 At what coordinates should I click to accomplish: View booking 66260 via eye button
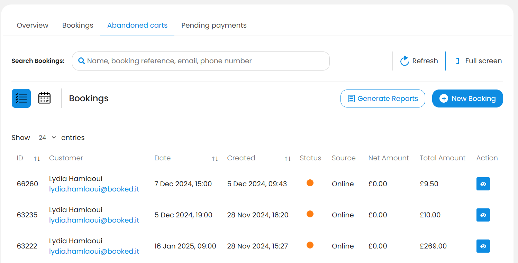pyautogui.click(x=483, y=184)
